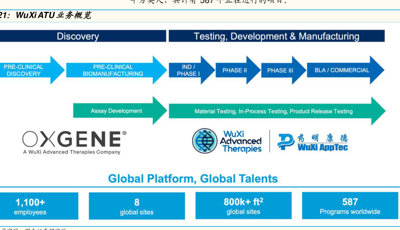This screenshot has height=230, width=400.
Task: Click the PHASE II arrow
Action: click(238, 70)
